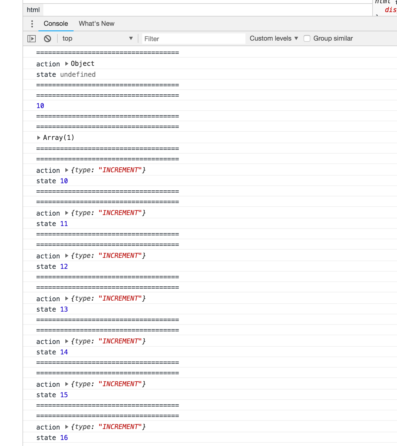Expand INCREMENT action above state 11
Screen dimensions: 397x446
pyautogui.click(x=66, y=213)
